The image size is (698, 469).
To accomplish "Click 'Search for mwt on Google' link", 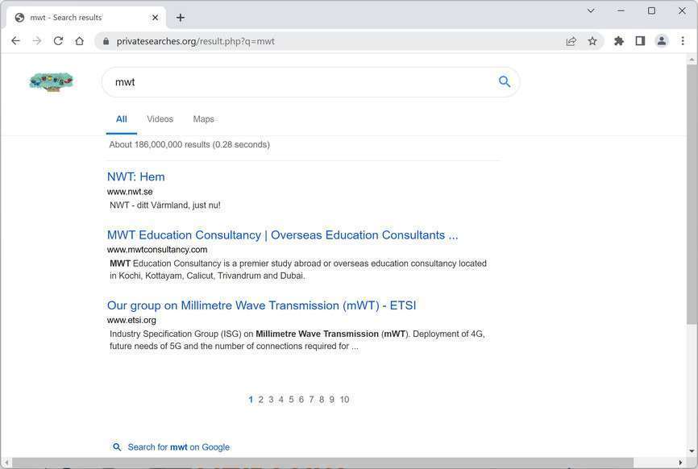I will tap(178, 446).
